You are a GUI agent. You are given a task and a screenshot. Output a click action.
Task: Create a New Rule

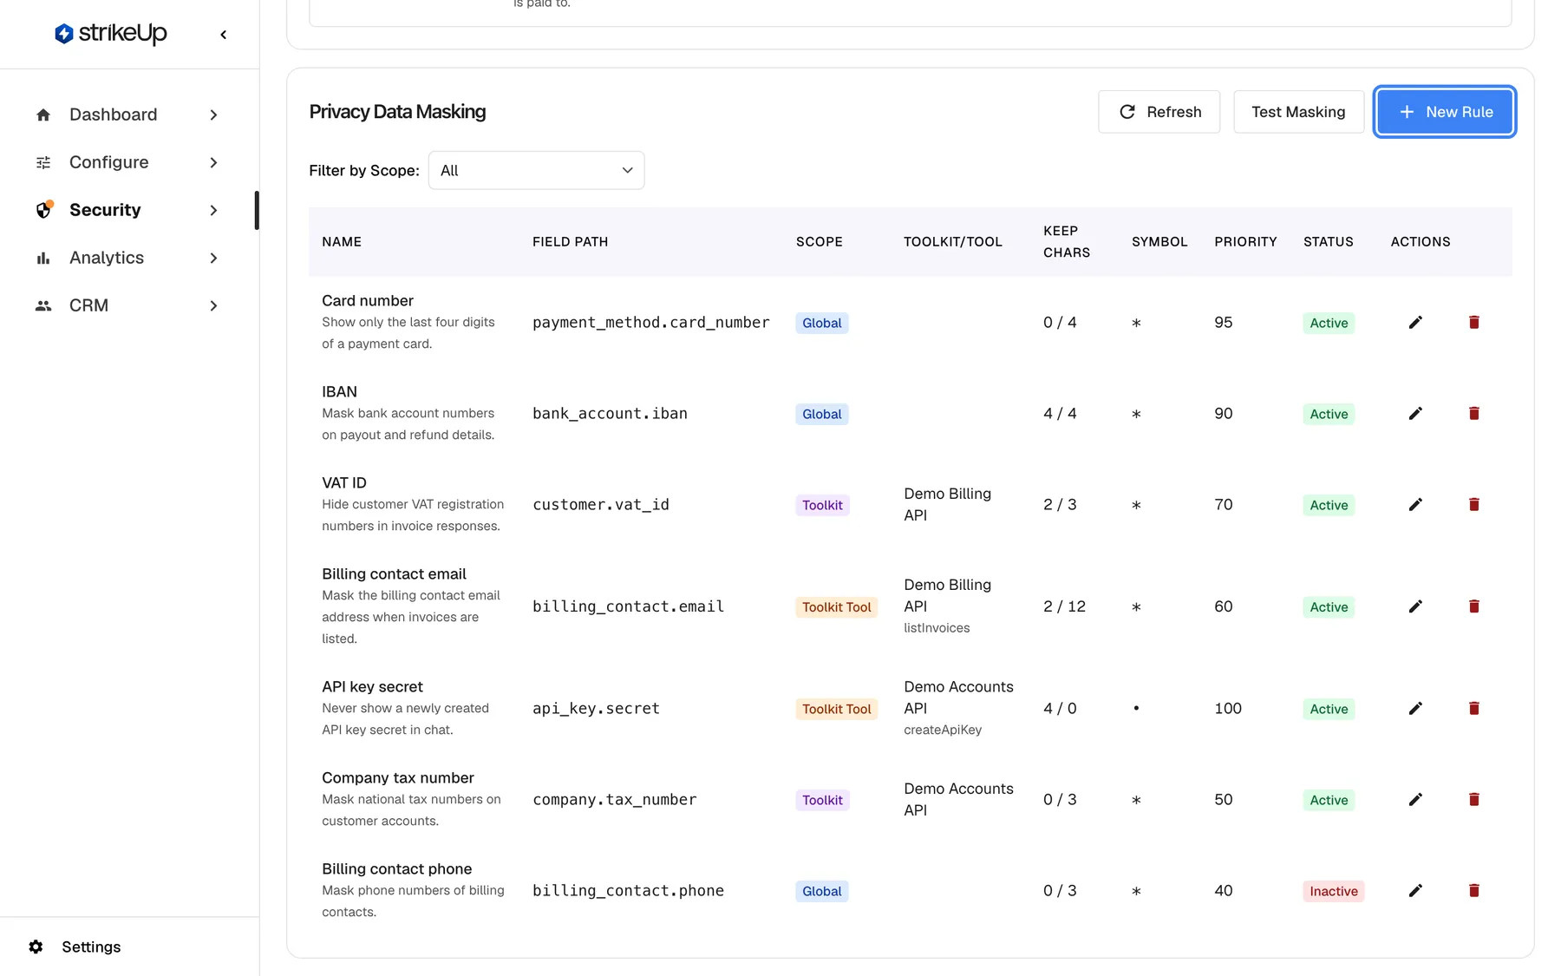[x=1445, y=112]
